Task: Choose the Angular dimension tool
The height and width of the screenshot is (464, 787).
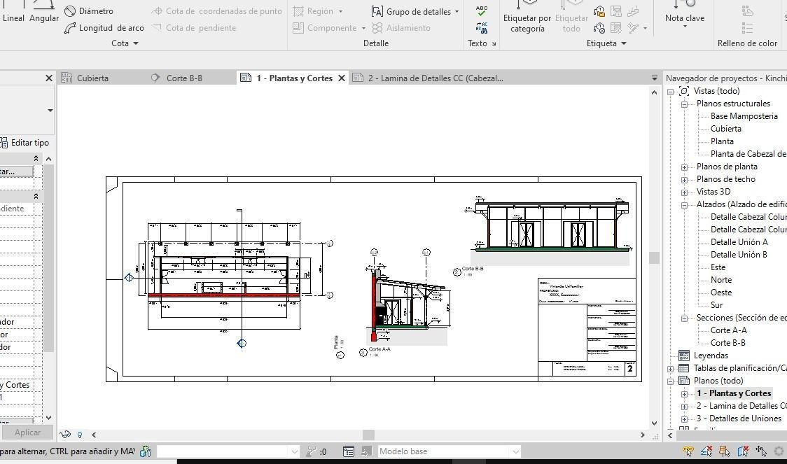Action: [44, 12]
